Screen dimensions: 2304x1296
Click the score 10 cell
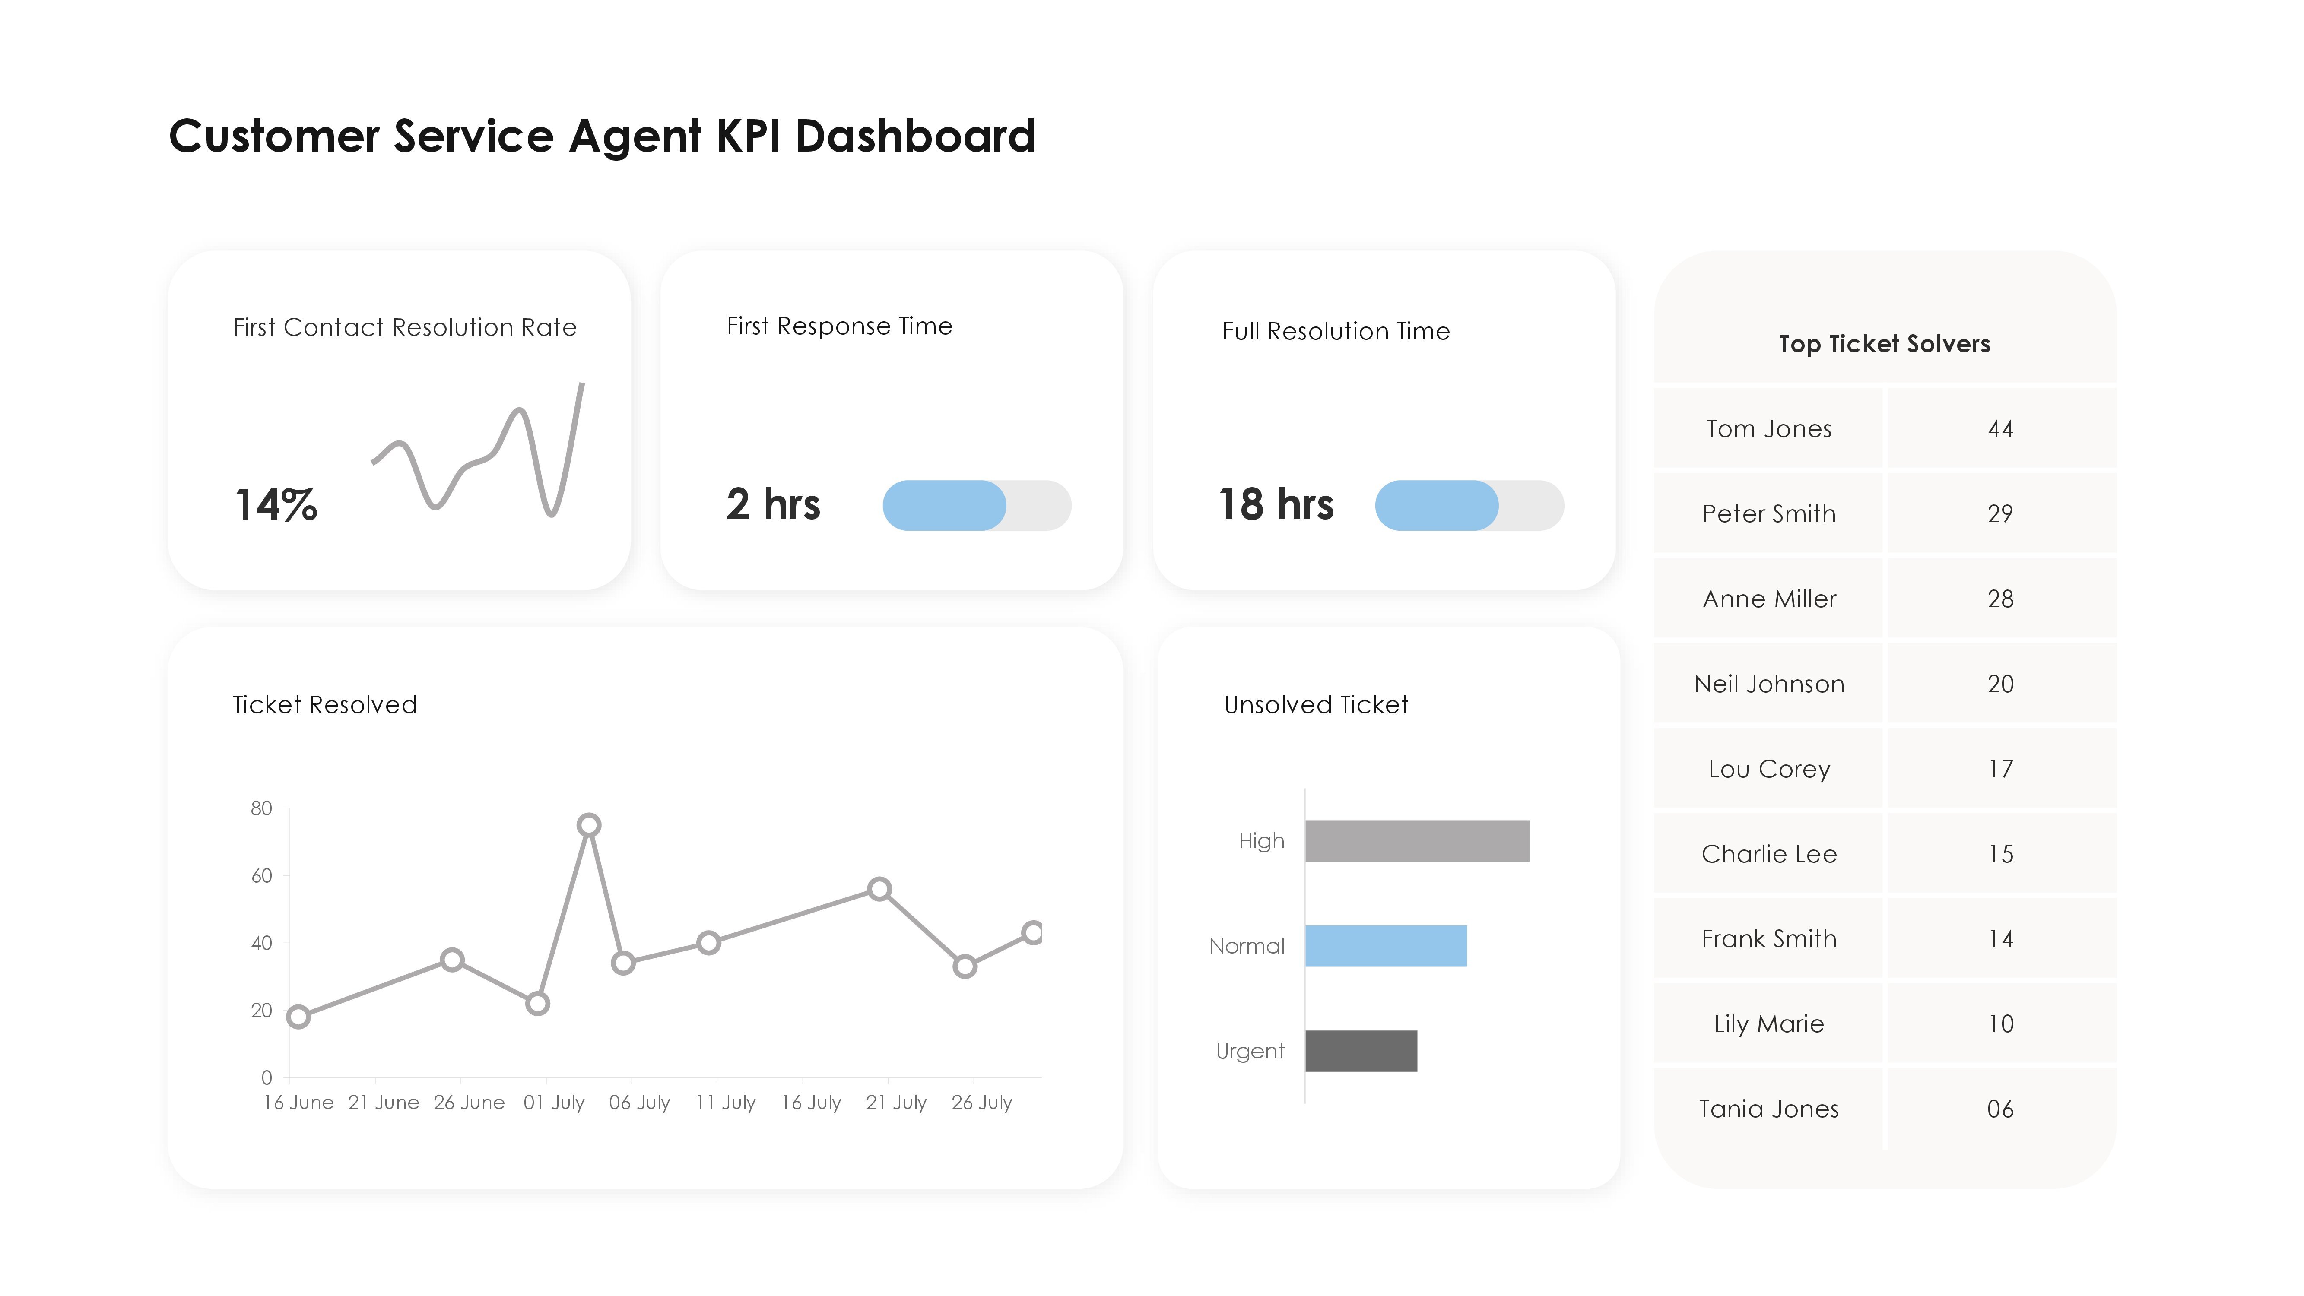pos(2002,1023)
